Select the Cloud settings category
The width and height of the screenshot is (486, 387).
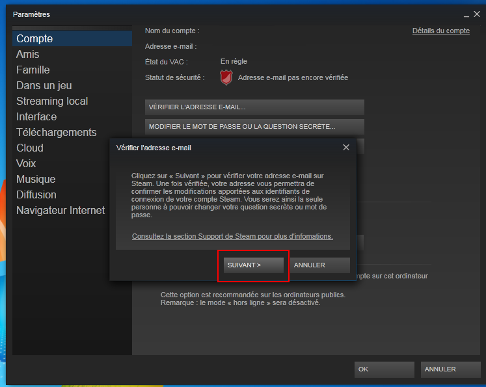pos(61,148)
